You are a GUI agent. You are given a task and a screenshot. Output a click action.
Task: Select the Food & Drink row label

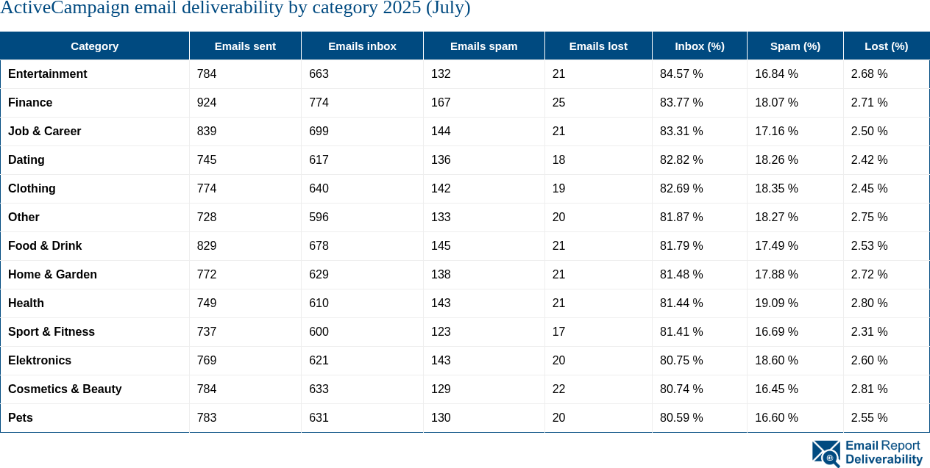coord(45,246)
